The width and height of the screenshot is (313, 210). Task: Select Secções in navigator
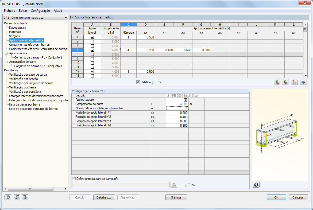tap(14, 36)
